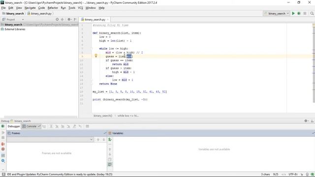Click binary_search() in the editor breadcrumb
315x177 pixels.
tap(103, 116)
